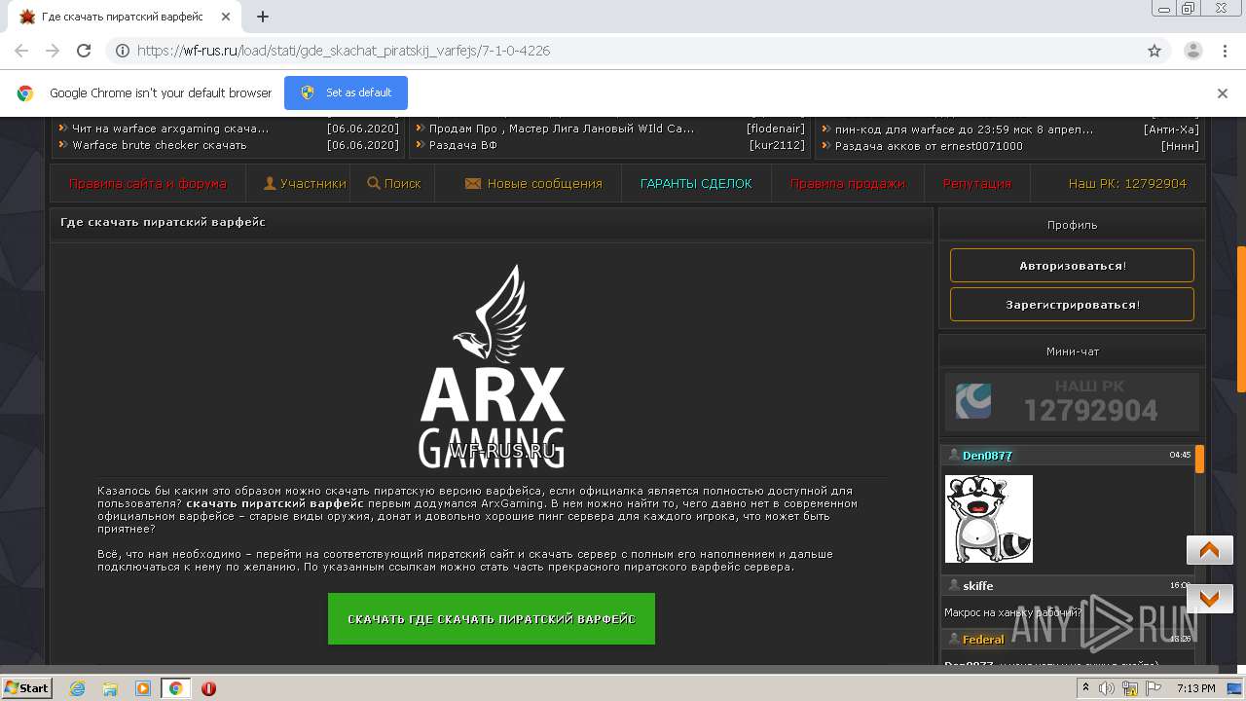Click the ARX Gaming logo image
Viewport: 1246px width, 701px height.
click(492, 366)
